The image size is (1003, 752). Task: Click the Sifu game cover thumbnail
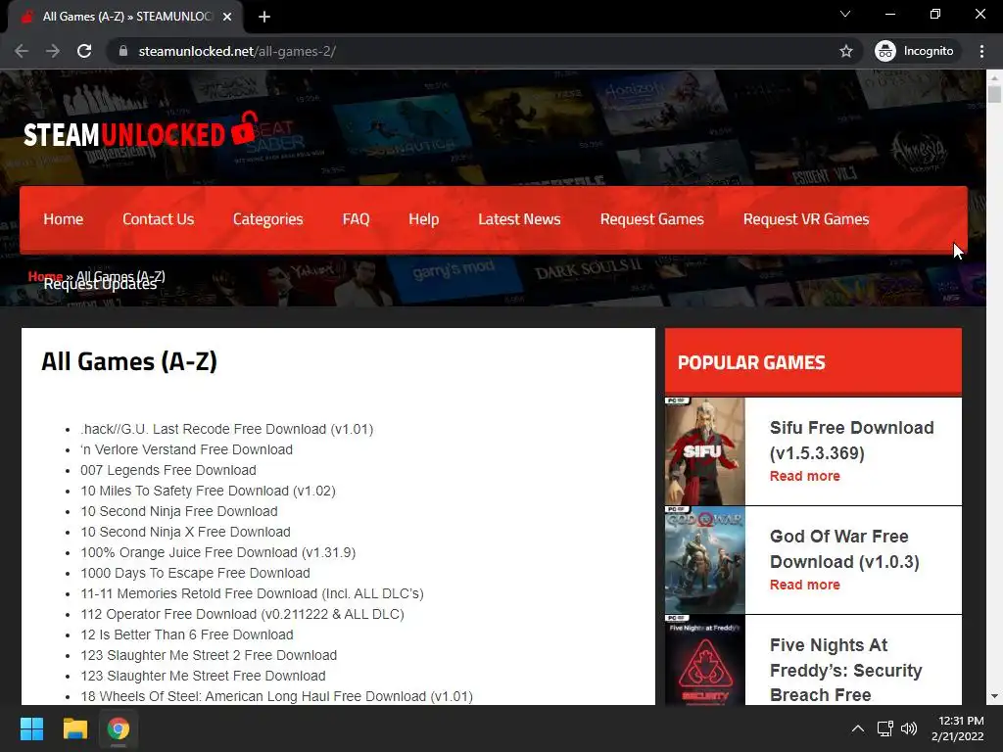click(x=705, y=451)
